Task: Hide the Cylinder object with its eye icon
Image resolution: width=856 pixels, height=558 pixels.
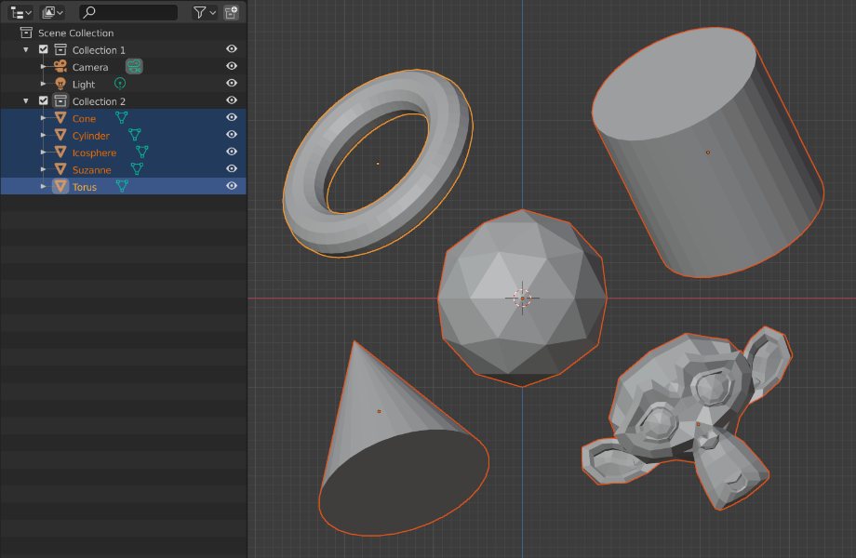Action: [232, 135]
